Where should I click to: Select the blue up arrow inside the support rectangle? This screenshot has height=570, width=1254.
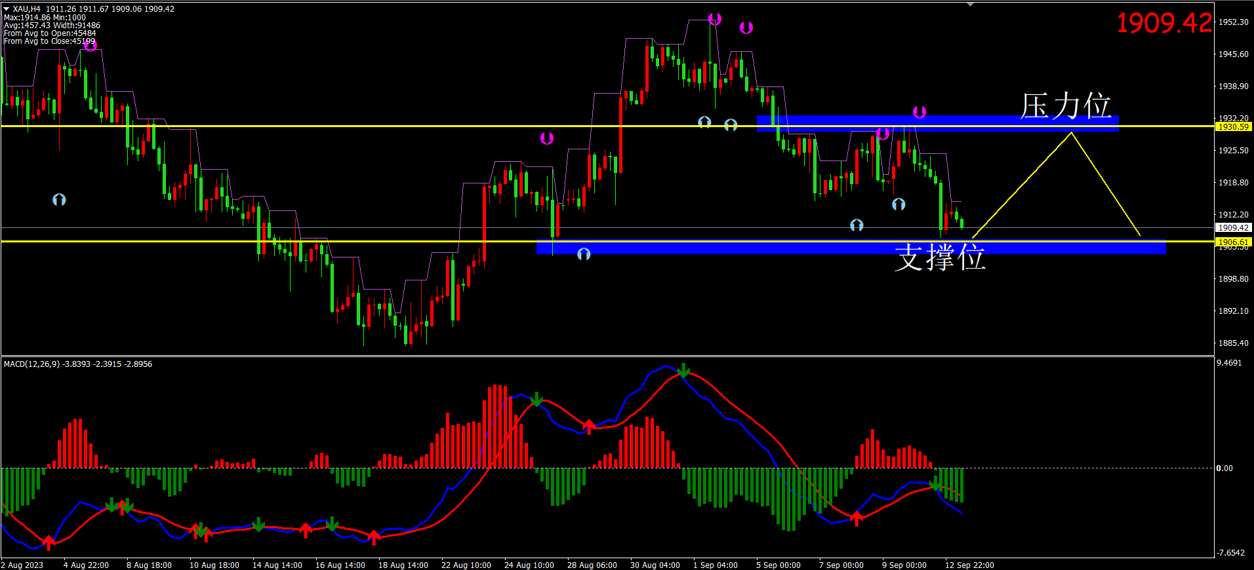(584, 254)
